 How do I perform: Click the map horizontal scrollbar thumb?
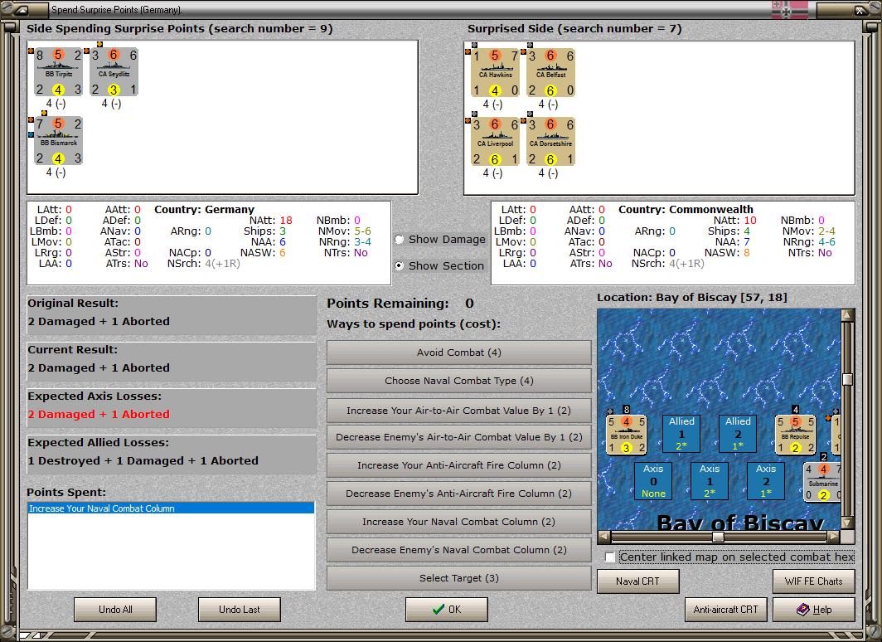tap(718, 537)
